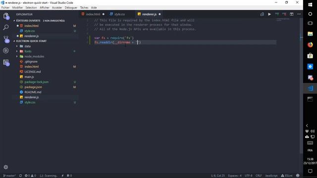Open Task View on the taskbar
Screen dimensions: 317x178
coord(310,23)
